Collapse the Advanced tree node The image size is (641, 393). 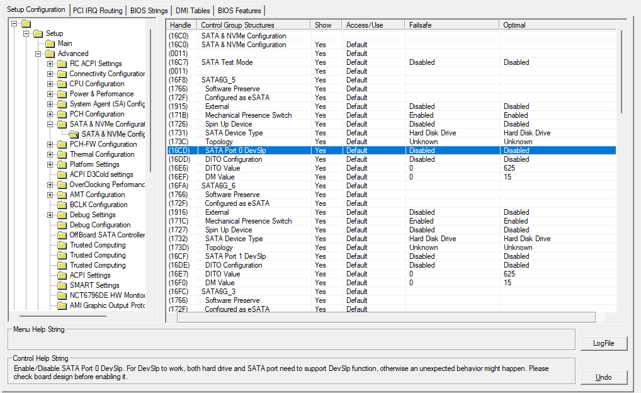pos(38,54)
